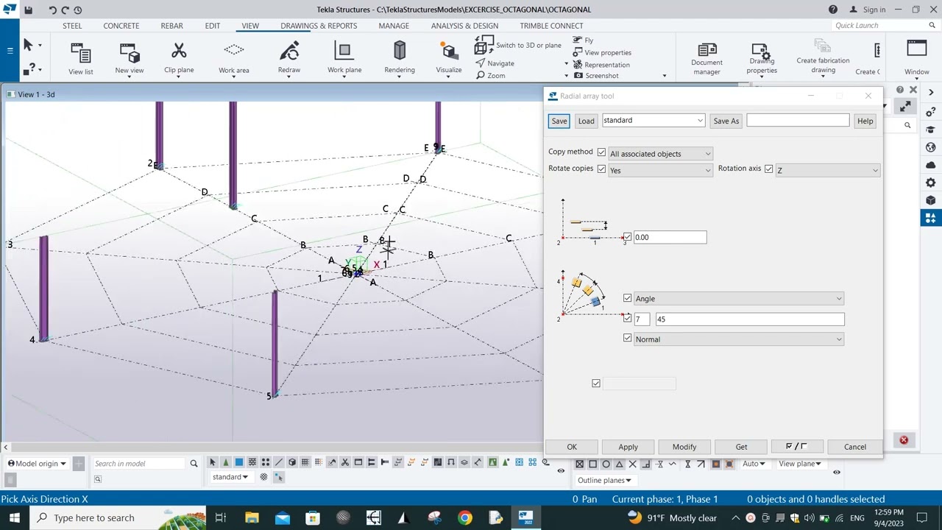
Task: Toggle the Angle dropdown checkbox
Action: (627, 298)
